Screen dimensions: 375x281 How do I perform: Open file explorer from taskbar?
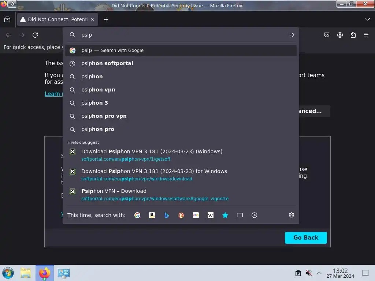coord(26,273)
